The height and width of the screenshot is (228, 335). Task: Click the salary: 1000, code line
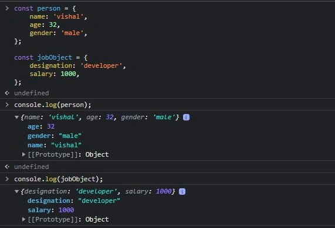click(55, 74)
